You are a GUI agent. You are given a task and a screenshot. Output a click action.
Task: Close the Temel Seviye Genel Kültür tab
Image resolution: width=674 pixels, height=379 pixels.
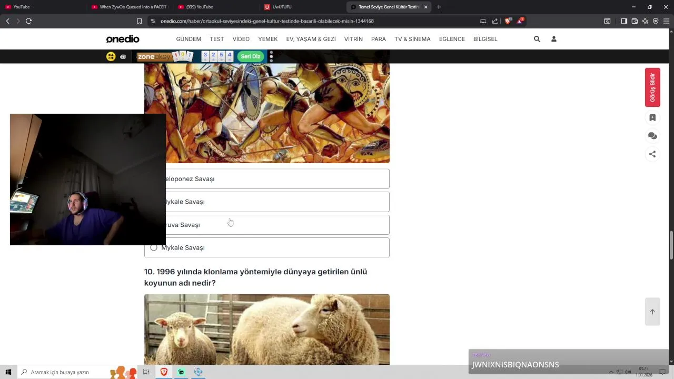point(425,7)
